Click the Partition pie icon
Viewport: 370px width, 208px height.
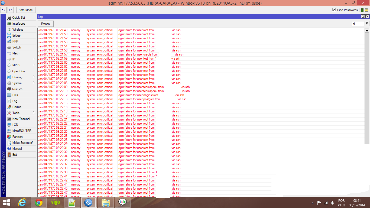(9, 137)
